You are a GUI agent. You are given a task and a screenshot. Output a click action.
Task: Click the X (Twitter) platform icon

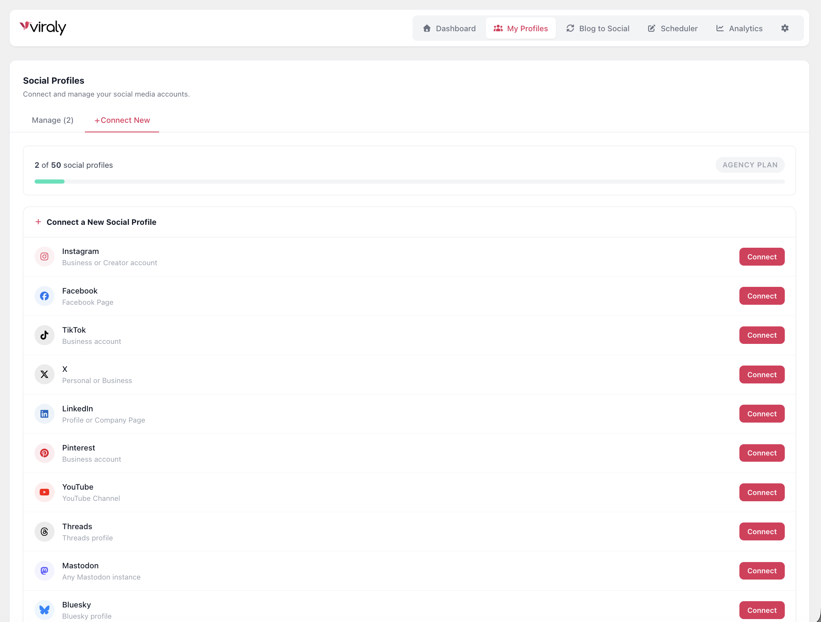coord(44,374)
